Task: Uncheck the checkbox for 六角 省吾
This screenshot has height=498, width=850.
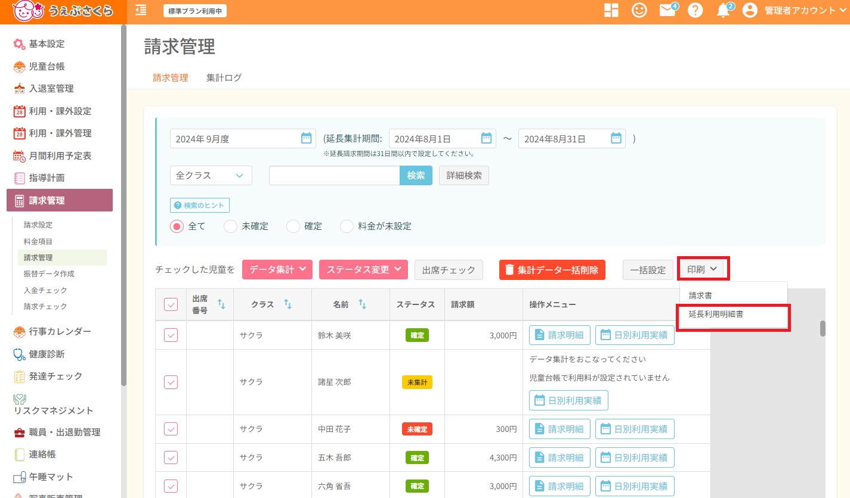Action: tap(171, 486)
